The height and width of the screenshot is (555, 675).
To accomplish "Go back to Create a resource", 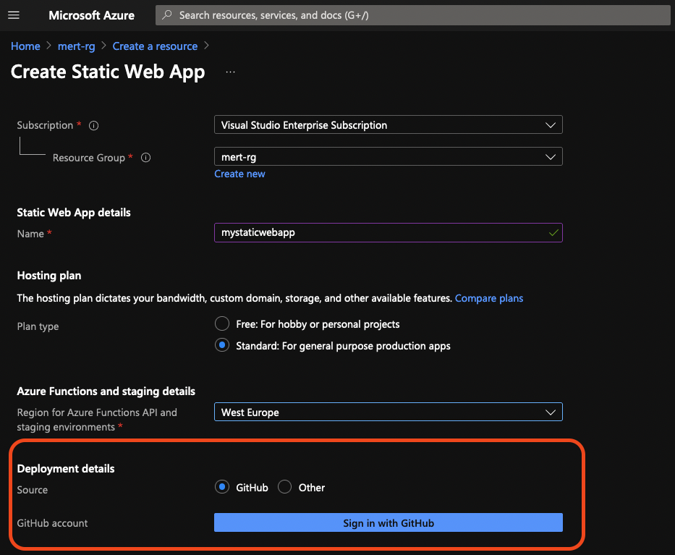I will click(x=155, y=46).
